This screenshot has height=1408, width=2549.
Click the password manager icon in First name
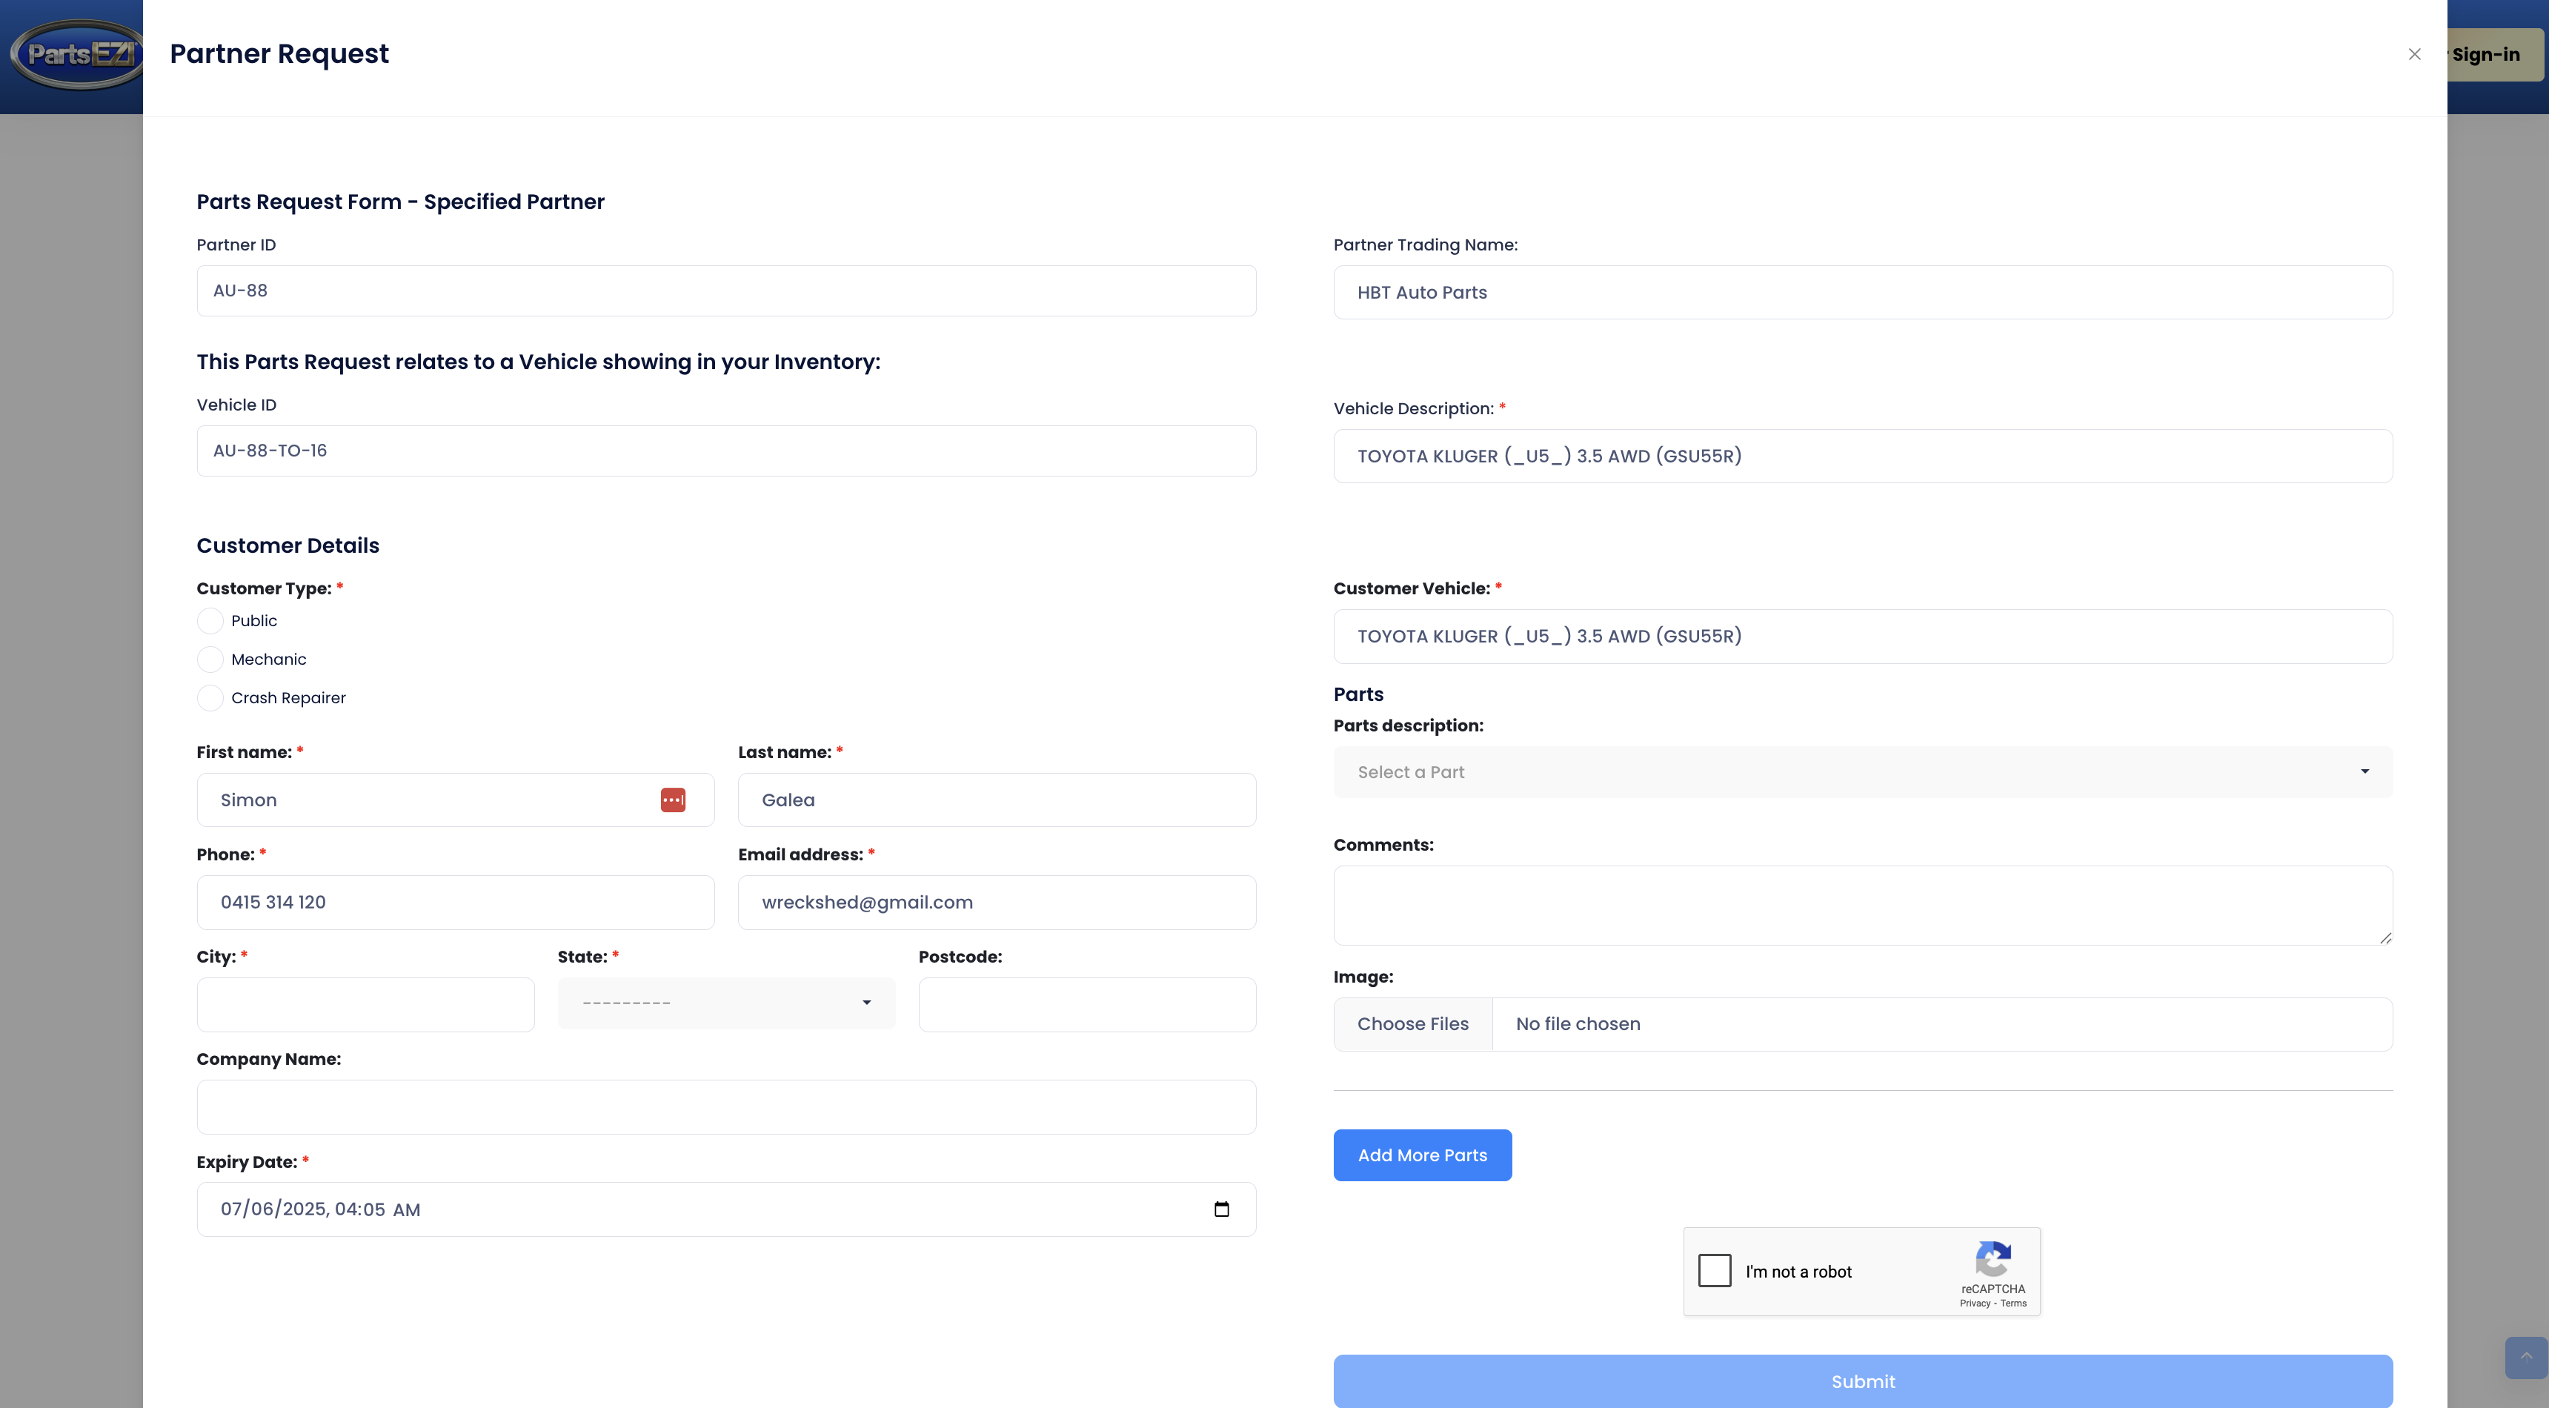pos(673,800)
